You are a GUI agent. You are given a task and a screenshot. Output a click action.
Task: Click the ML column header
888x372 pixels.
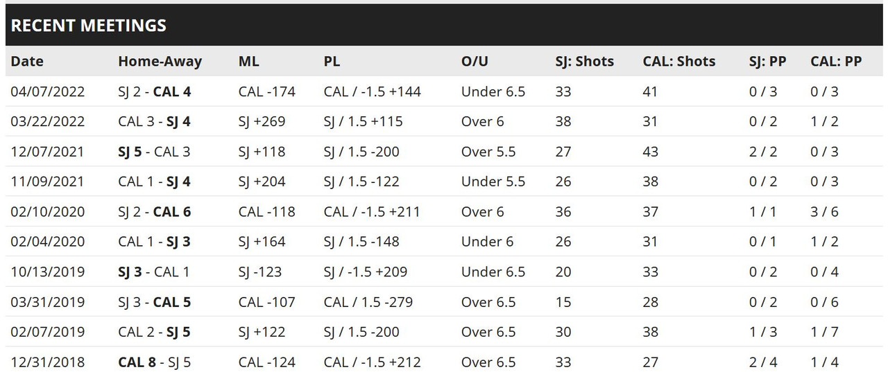249,61
